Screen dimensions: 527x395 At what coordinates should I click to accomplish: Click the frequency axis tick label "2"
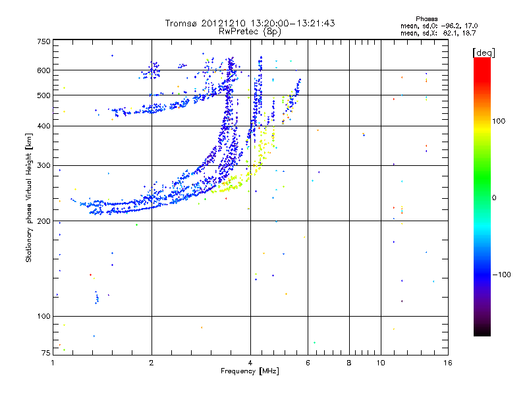[x=152, y=363]
